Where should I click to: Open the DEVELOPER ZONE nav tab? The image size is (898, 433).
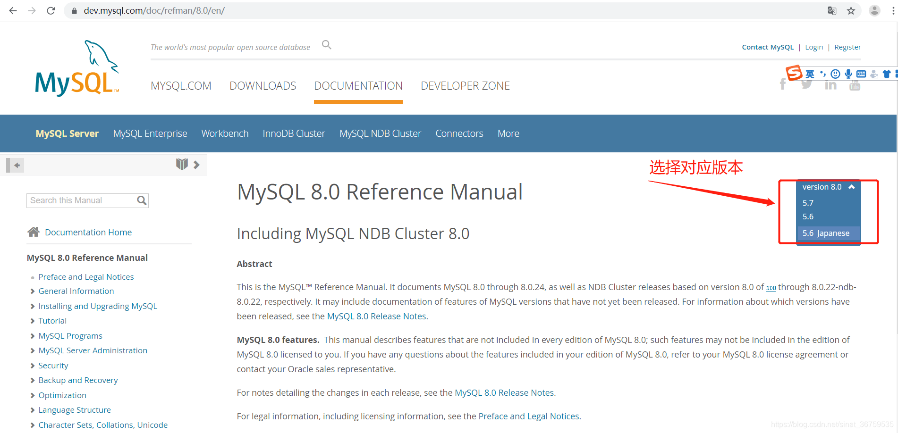[x=465, y=86]
